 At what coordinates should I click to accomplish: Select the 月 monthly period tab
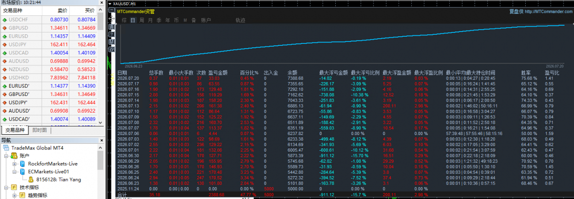coord(150,20)
